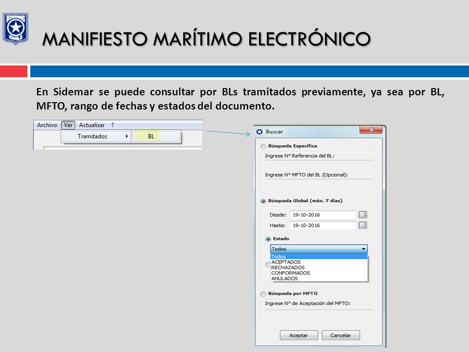Open the Archivo menu
This screenshot has height=352, width=469.
click(x=47, y=125)
